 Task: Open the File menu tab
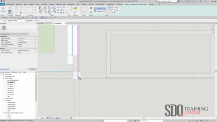point(2,4)
